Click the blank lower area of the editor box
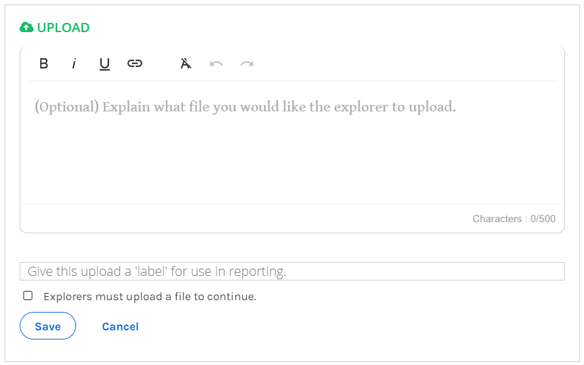584x365 pixels. click(x=292, y=168)
